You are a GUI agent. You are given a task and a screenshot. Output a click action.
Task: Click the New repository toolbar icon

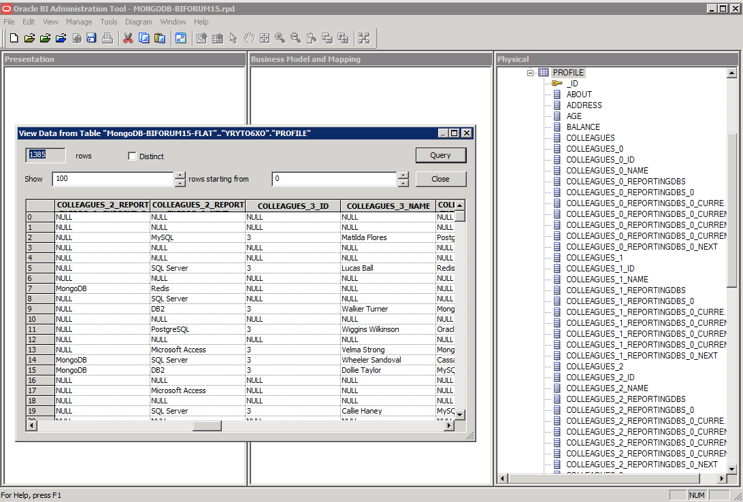(x=14, y=38)
